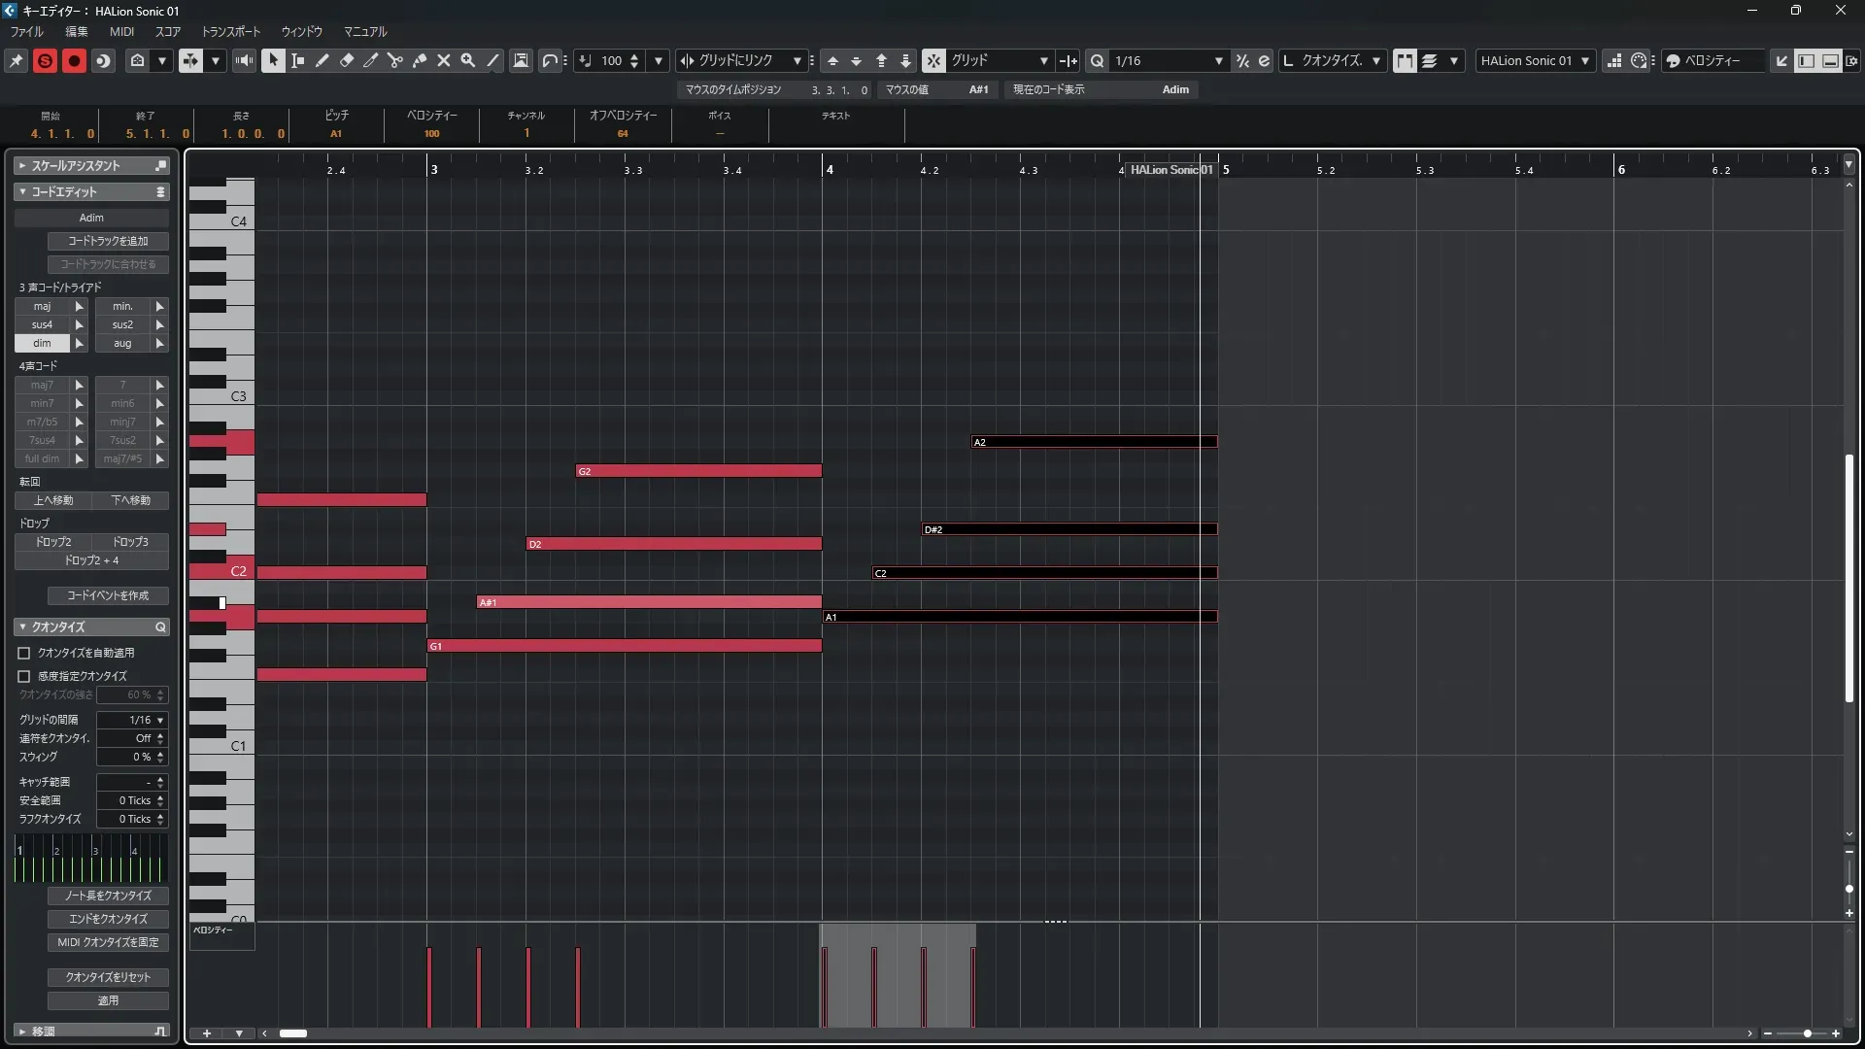
Task: Toggle Snap on/off button
Action: (x=932, y=60)
